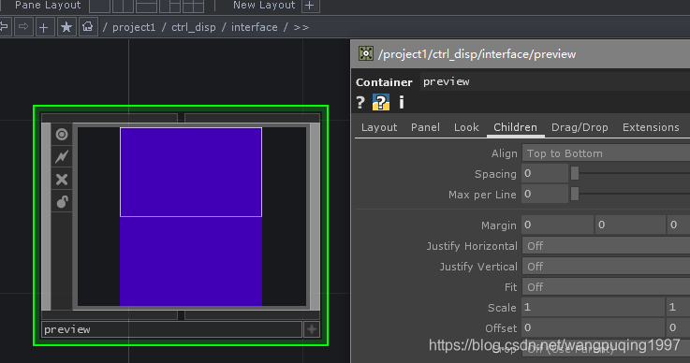The height and width of the screenshot is (363, 690).
Task: Toggle the bypass X flag on preview node
Action: click(62, 180)
